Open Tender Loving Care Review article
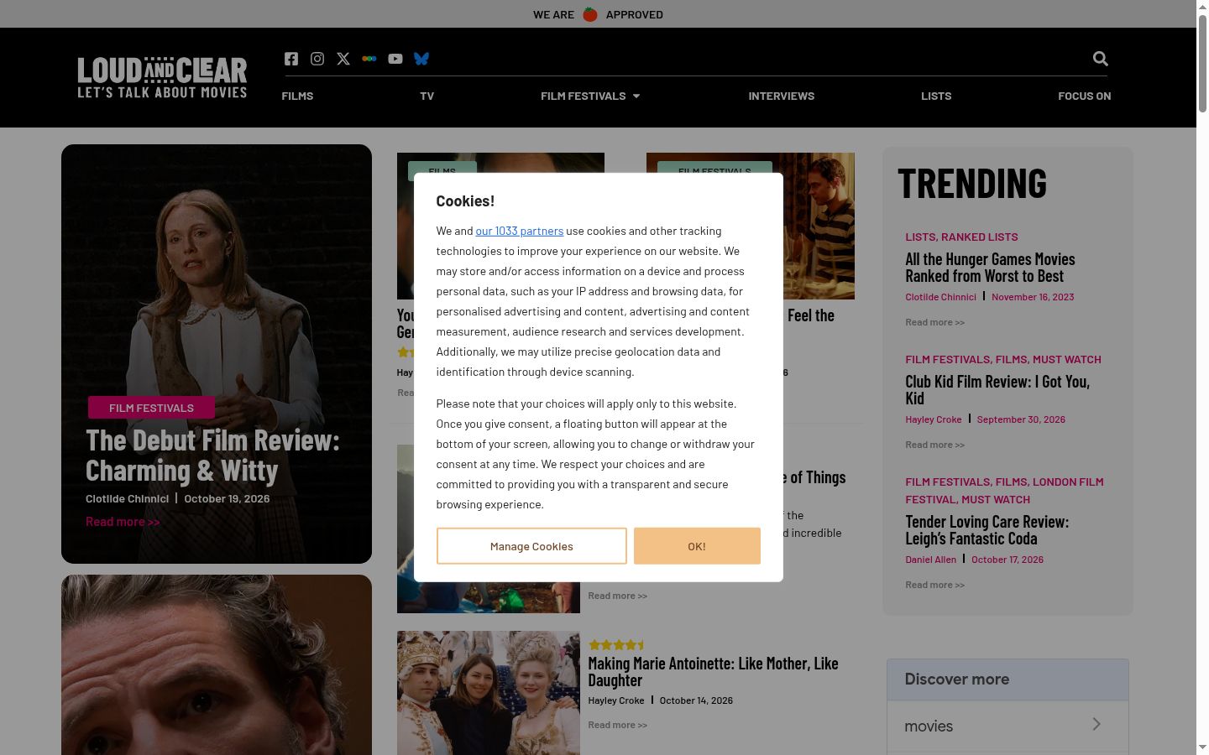1209x755 pixels. 987,530
